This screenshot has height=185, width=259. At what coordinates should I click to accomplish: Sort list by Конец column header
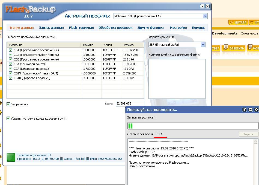point(111,45)
